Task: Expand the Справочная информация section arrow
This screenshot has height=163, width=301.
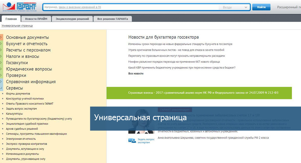Action: [1, 81]
